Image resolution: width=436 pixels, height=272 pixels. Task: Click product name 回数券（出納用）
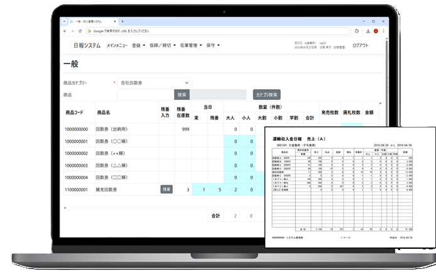click(111, 129)
